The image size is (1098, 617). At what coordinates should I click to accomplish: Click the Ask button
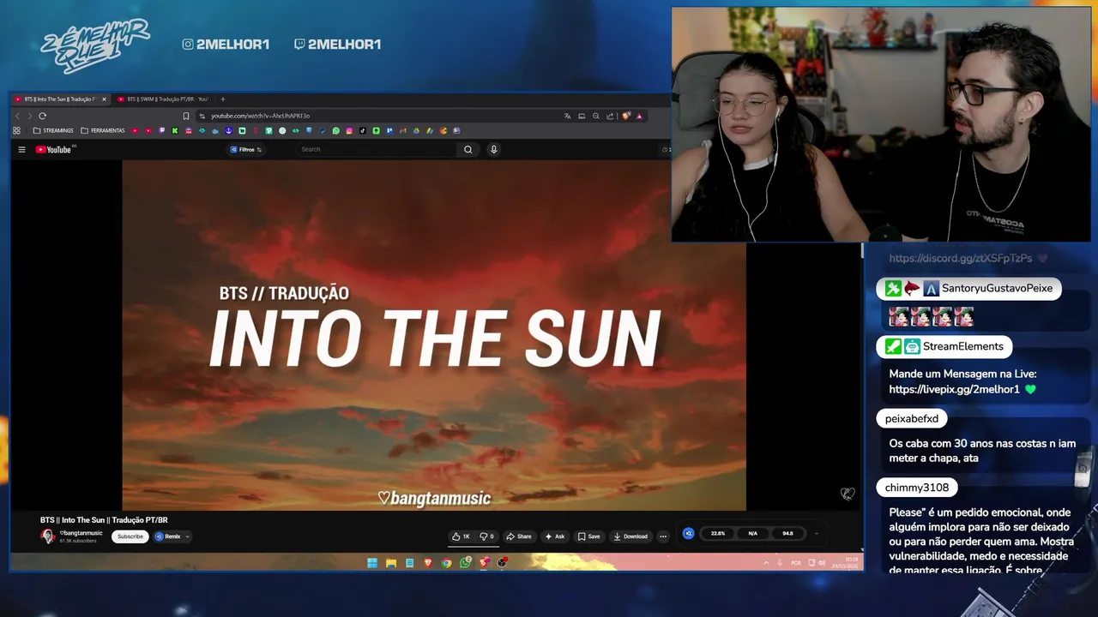pos(555,536)
